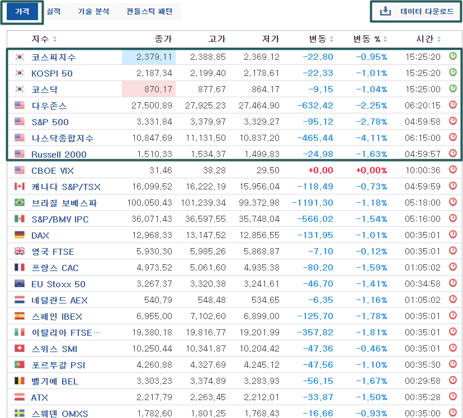Click red clock icon in S&P 500 row
This screenshot has height=418, width=463.
[453, 121]
